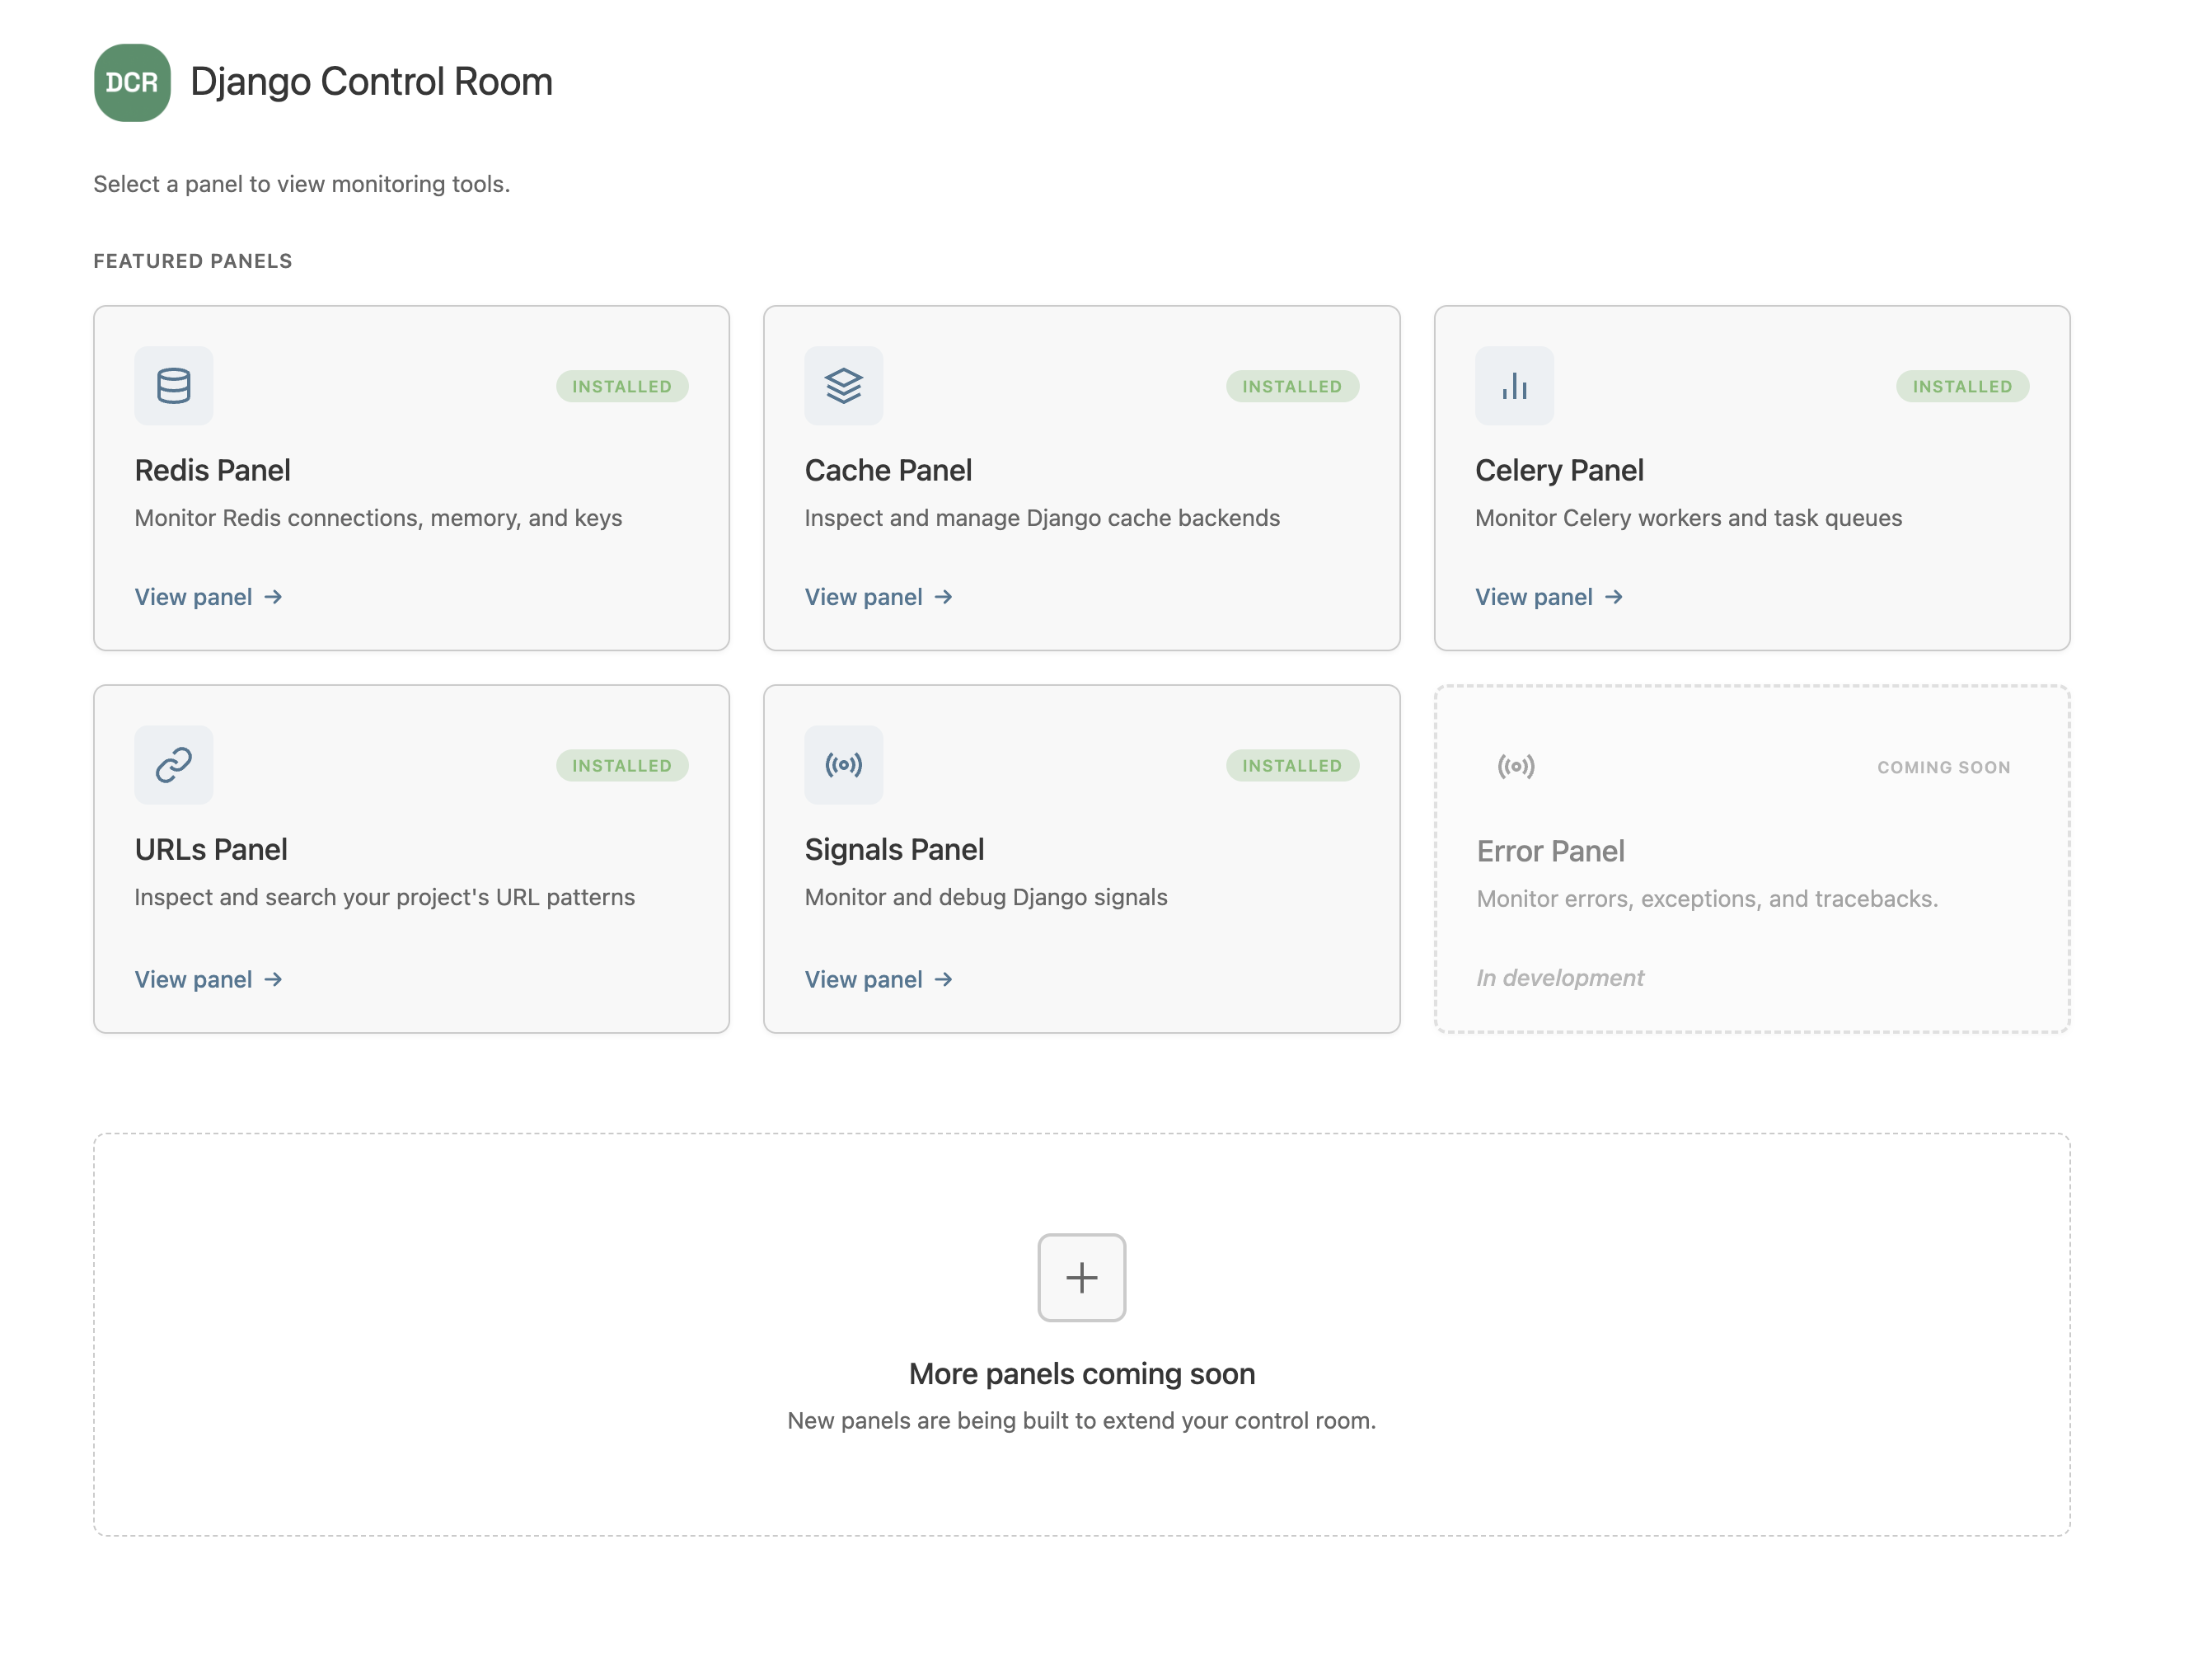
Task: Click the Celery Panel bar chart icon
Action: (1513, 385)
